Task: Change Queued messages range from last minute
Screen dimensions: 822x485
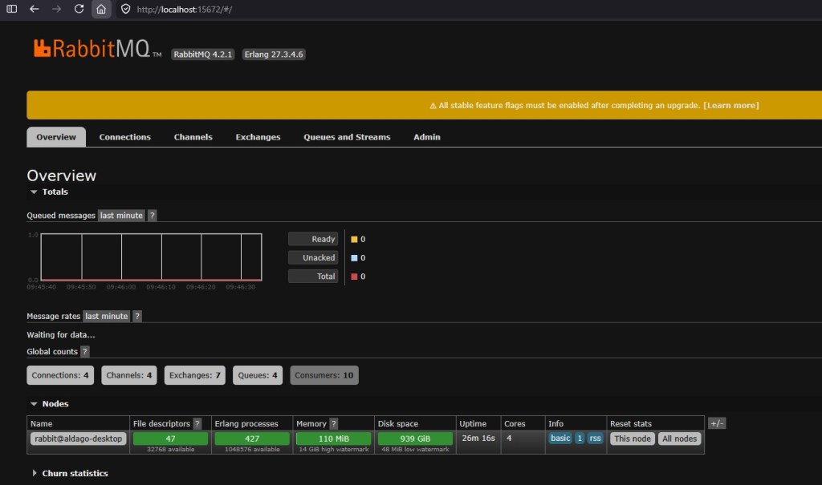Action: (121, 216)
